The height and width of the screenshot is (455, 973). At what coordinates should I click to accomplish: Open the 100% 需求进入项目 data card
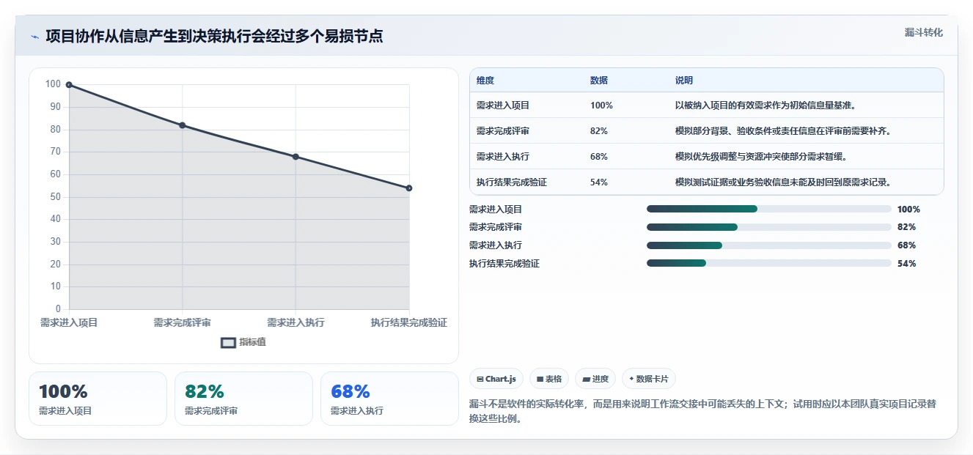[x=98, y=399]
